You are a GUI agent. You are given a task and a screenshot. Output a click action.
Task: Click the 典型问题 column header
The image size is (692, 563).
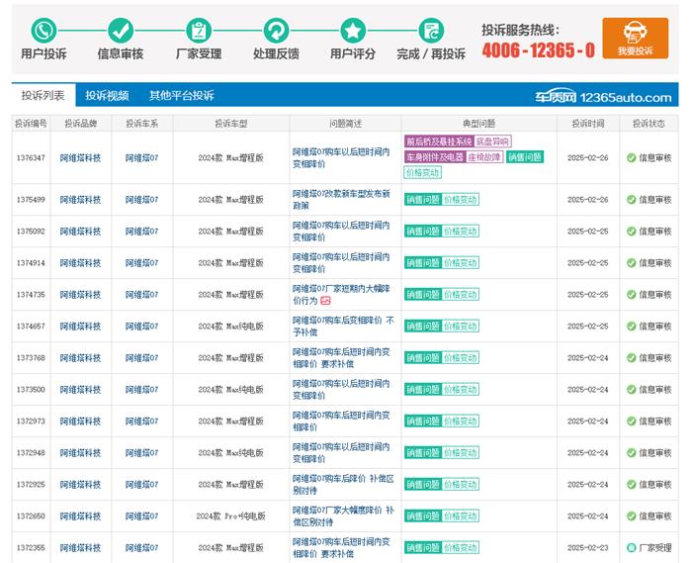pyautogui.click(x=478, y=124)
